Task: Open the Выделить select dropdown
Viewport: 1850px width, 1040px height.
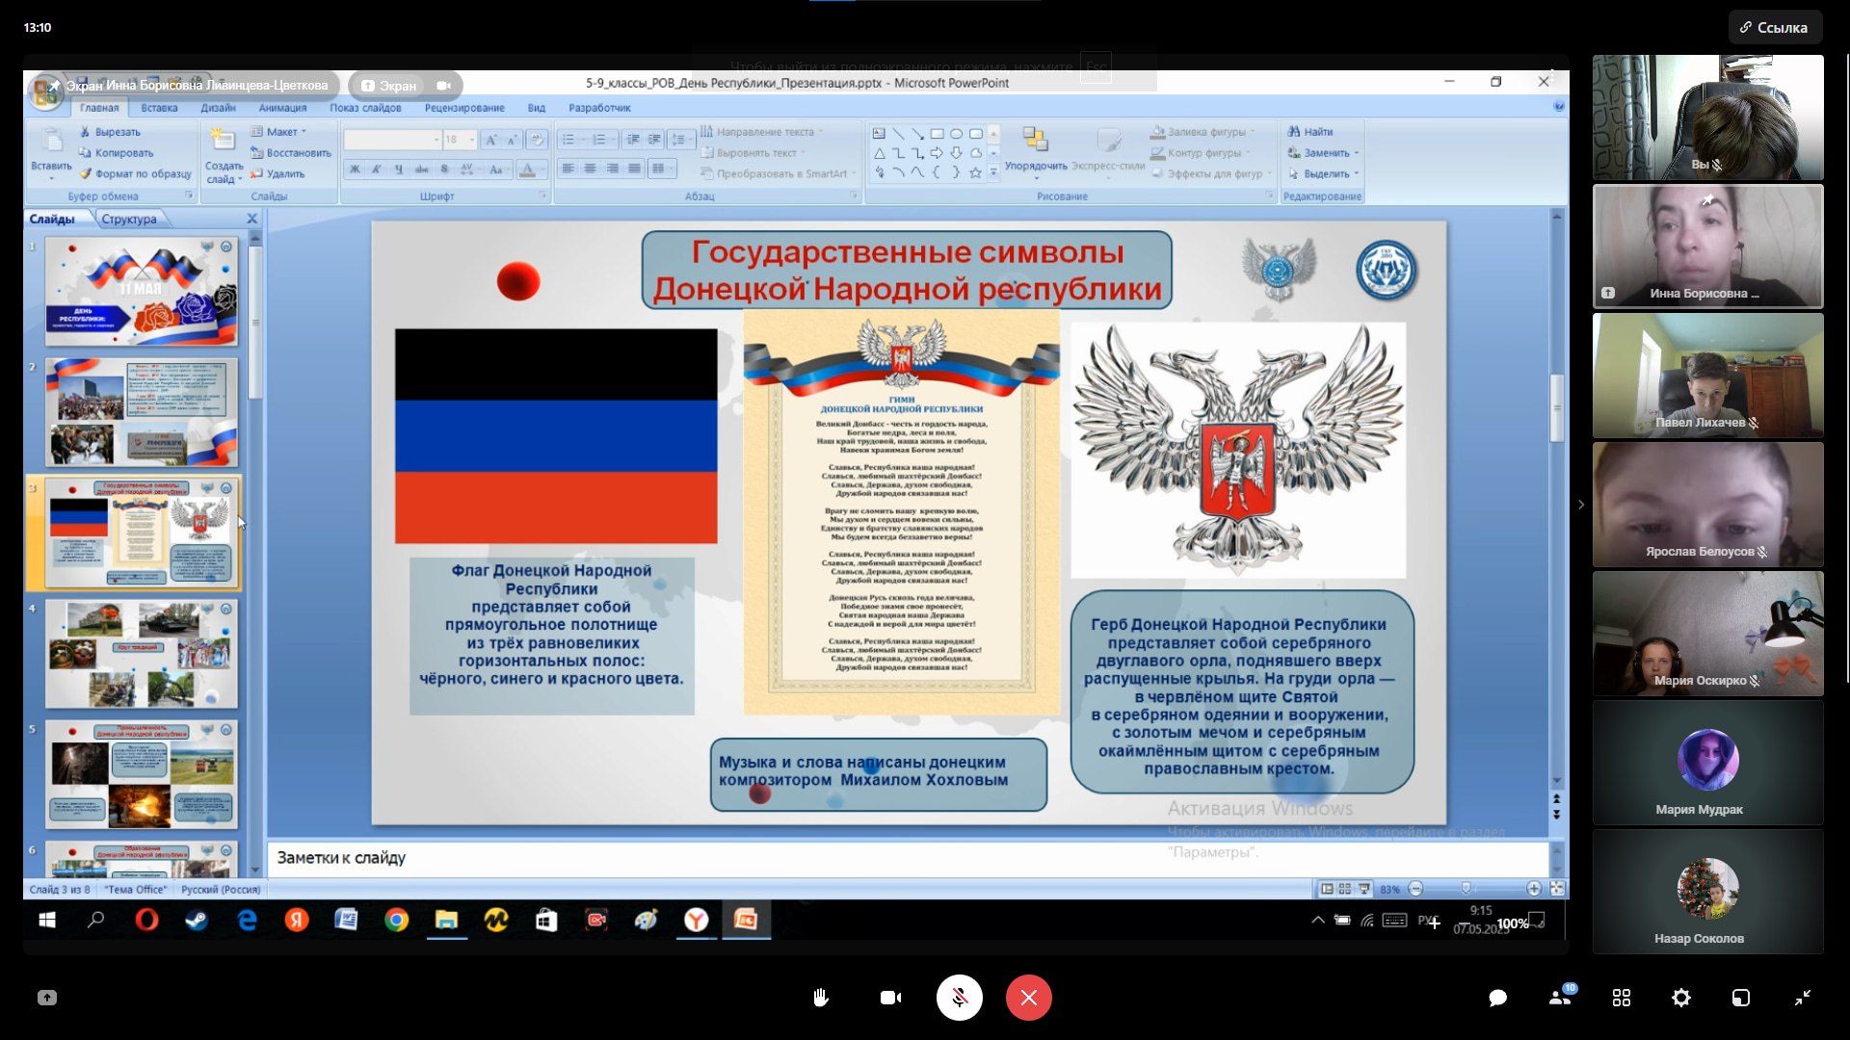Action: (1323, 174)
